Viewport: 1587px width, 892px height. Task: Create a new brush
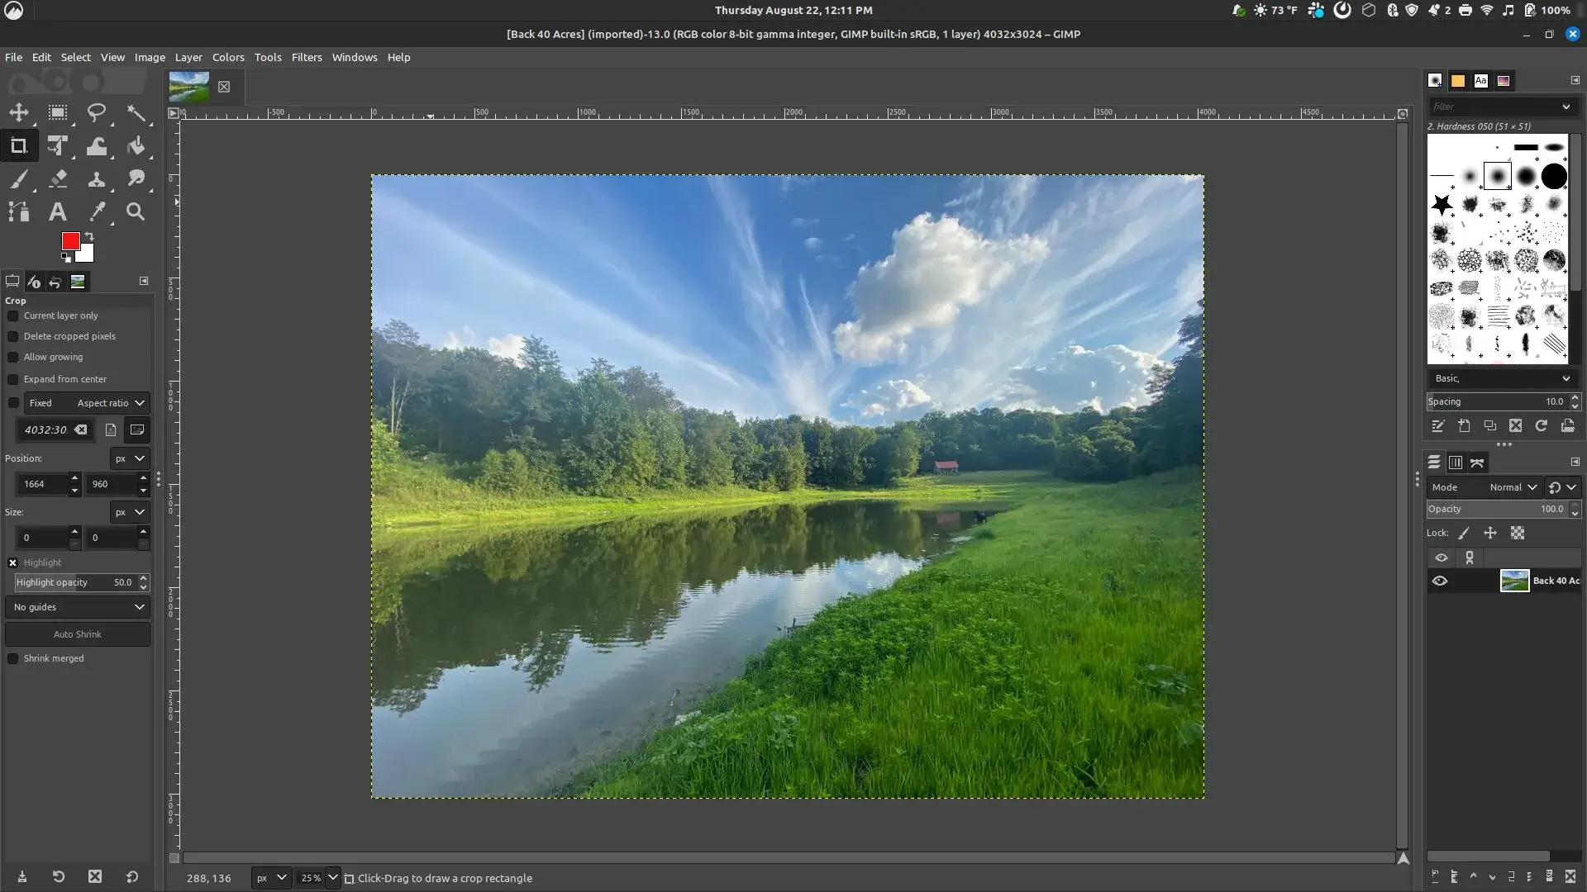click(x=1464, y=426)
